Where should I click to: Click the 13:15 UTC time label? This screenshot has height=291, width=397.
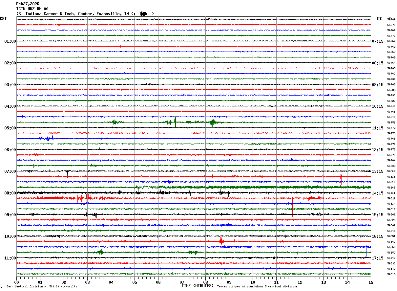point(378,171)
